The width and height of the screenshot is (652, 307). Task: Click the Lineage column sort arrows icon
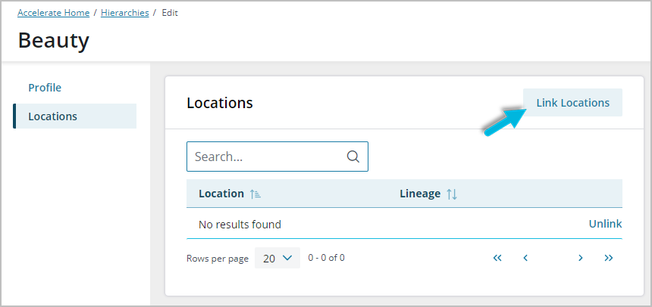click(452, 194)
